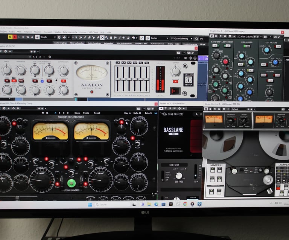The width and height of the screenshot is (289, 240).
Task: Click the Windows taskbar search field
Action: (x=113, y=204)
